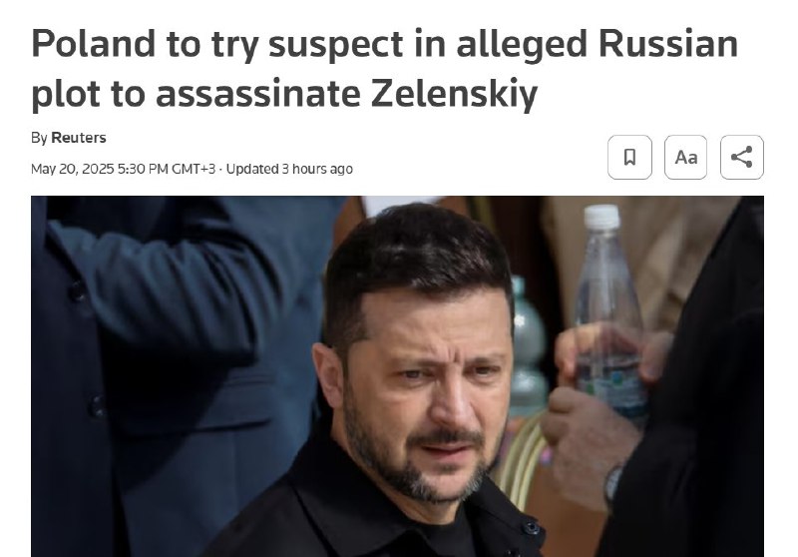Open the Reuters byline link

(x=79, y=138)
